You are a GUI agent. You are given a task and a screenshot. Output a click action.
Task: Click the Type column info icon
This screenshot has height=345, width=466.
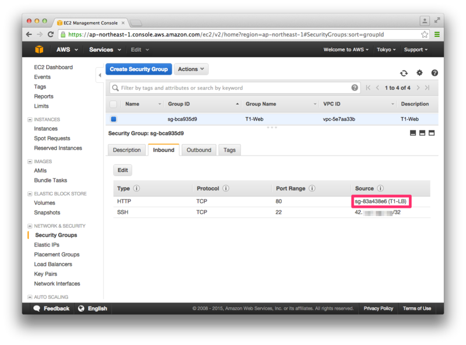click(136, 188)
